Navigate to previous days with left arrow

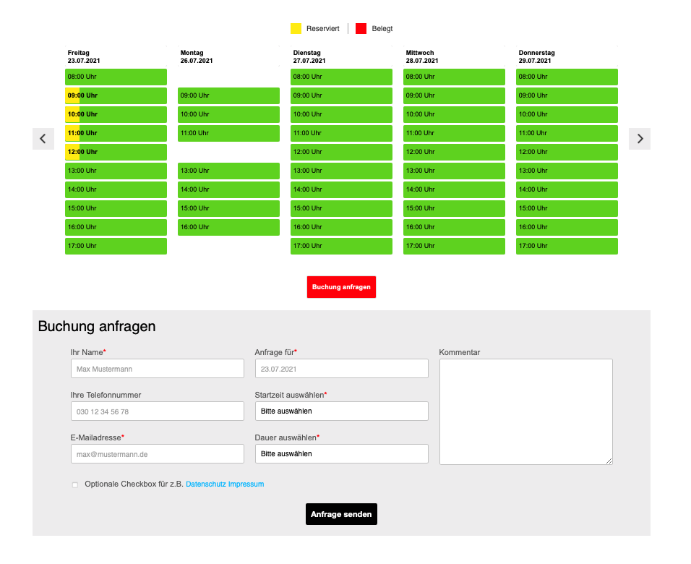[x=43, y=139]
